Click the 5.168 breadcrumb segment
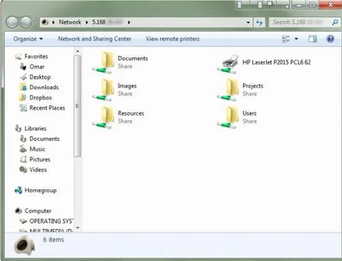The image size is (342, 261). 98,22
